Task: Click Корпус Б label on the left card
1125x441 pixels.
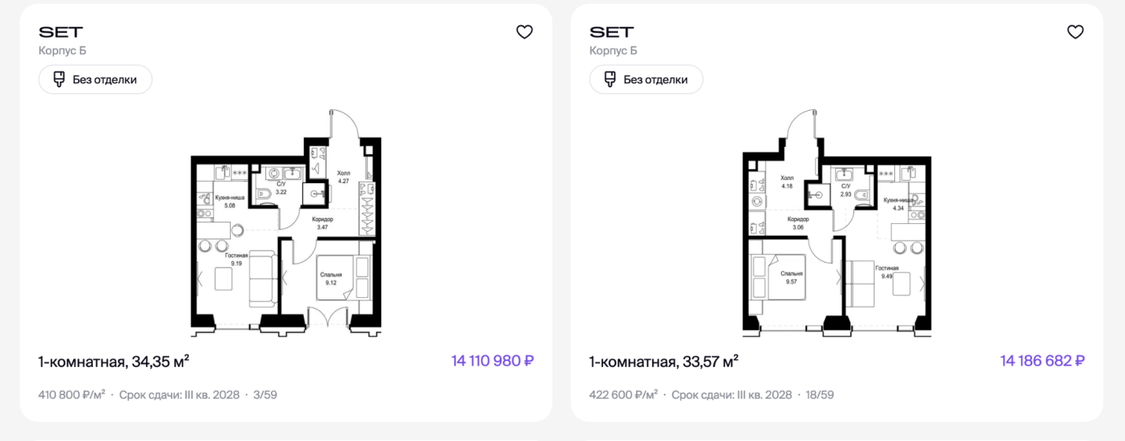Action: [x=62, y=51]
